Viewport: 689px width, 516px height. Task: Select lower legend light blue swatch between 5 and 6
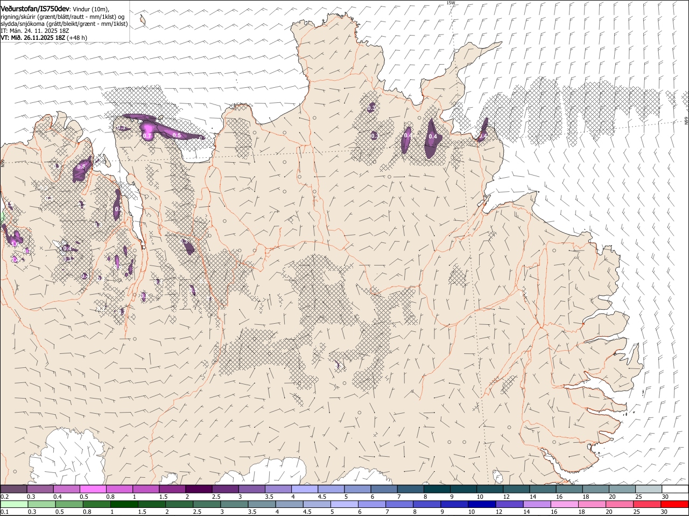point(344,504)
